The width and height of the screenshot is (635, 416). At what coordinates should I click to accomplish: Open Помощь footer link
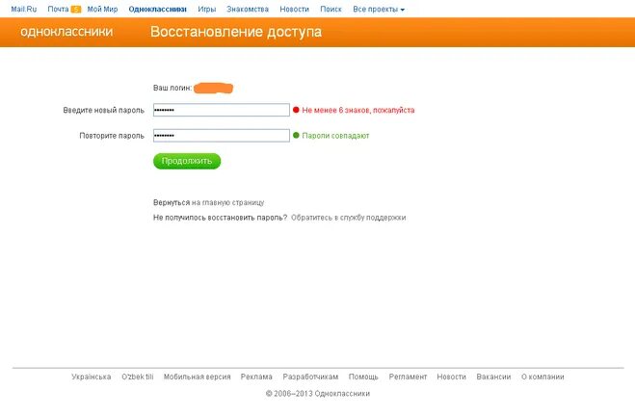363,377
